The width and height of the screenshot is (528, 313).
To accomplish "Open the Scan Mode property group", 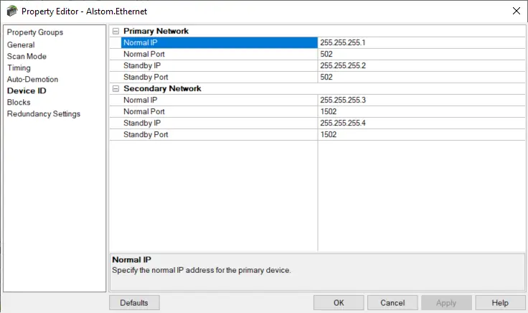I will tap(27, 56).
